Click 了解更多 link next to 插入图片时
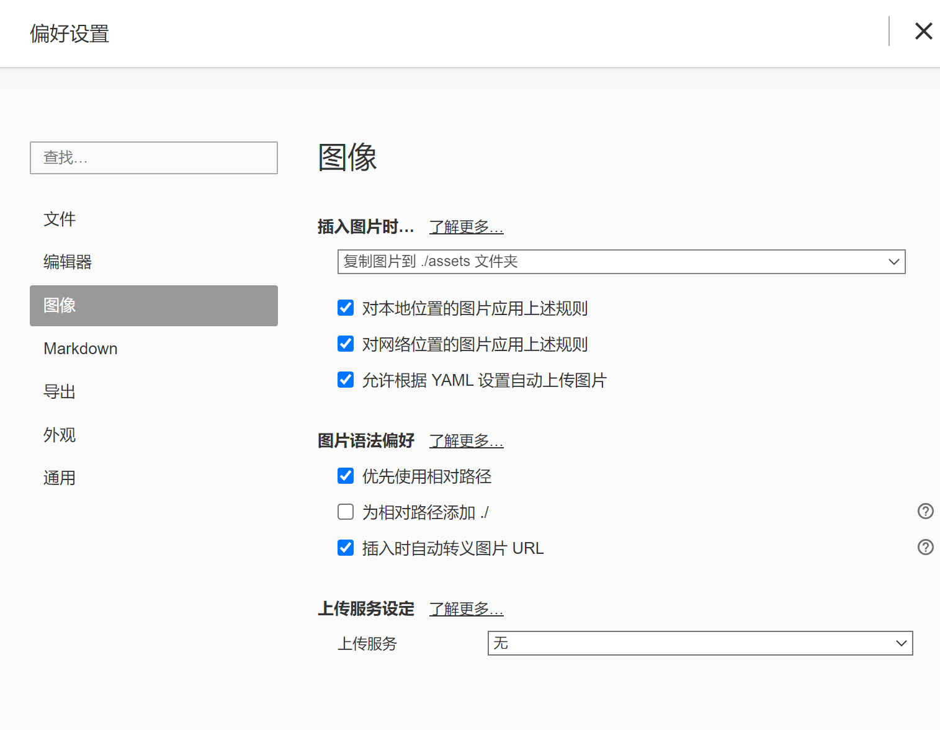The width and height of the screenshot is (940, 730). (466, 227)
